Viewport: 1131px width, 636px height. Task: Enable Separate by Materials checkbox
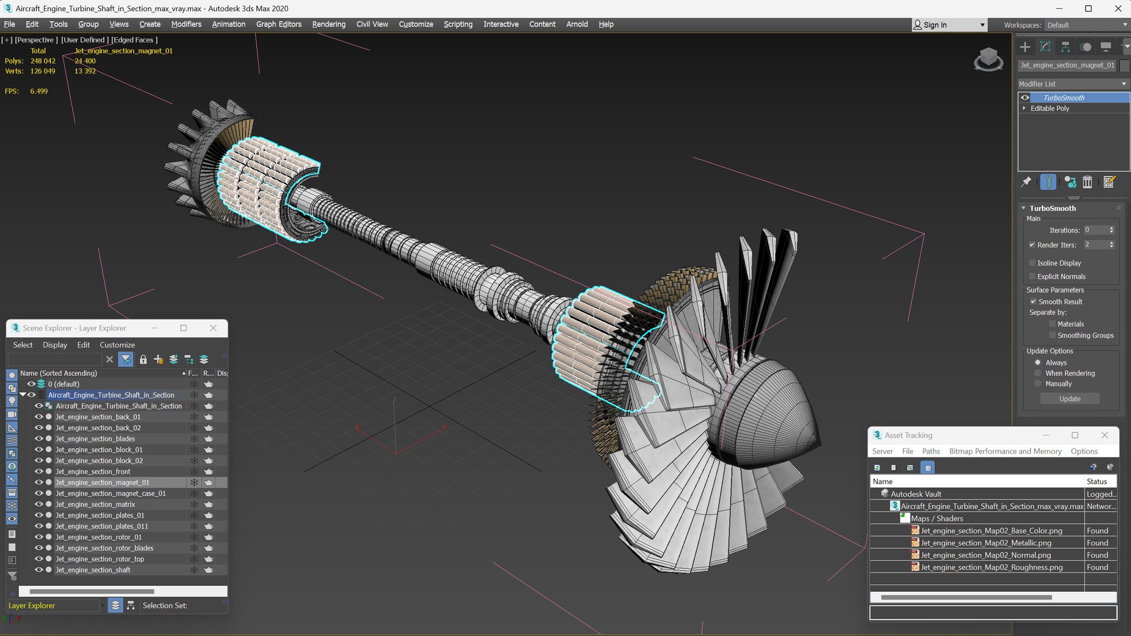1052,324
